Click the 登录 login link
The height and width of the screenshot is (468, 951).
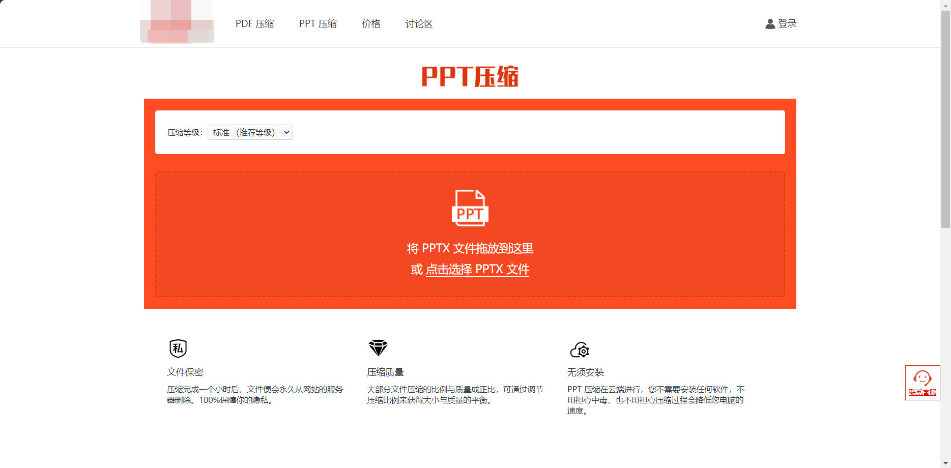[x=787, y=23]
